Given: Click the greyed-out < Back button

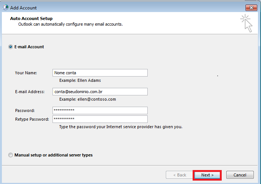Looking at the screenshot, I should pyautogui.click(x=180, y=175).
